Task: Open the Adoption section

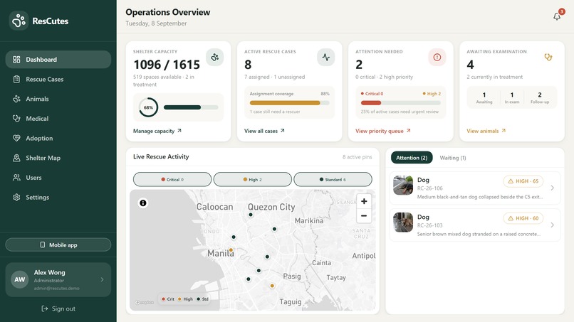Action: coord(58,138)
